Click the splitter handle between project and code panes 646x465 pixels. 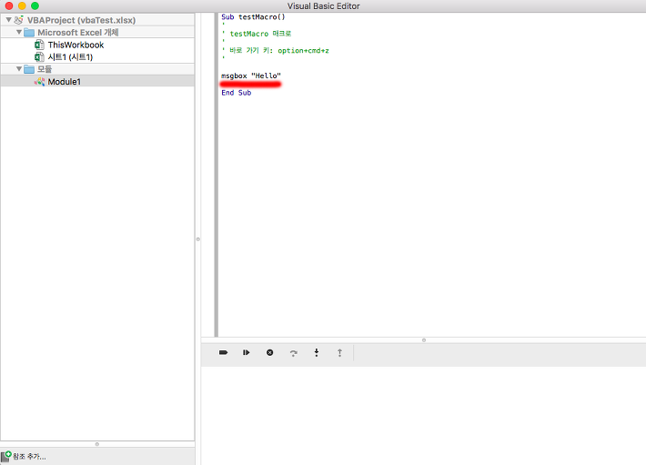tap(198, 239)
